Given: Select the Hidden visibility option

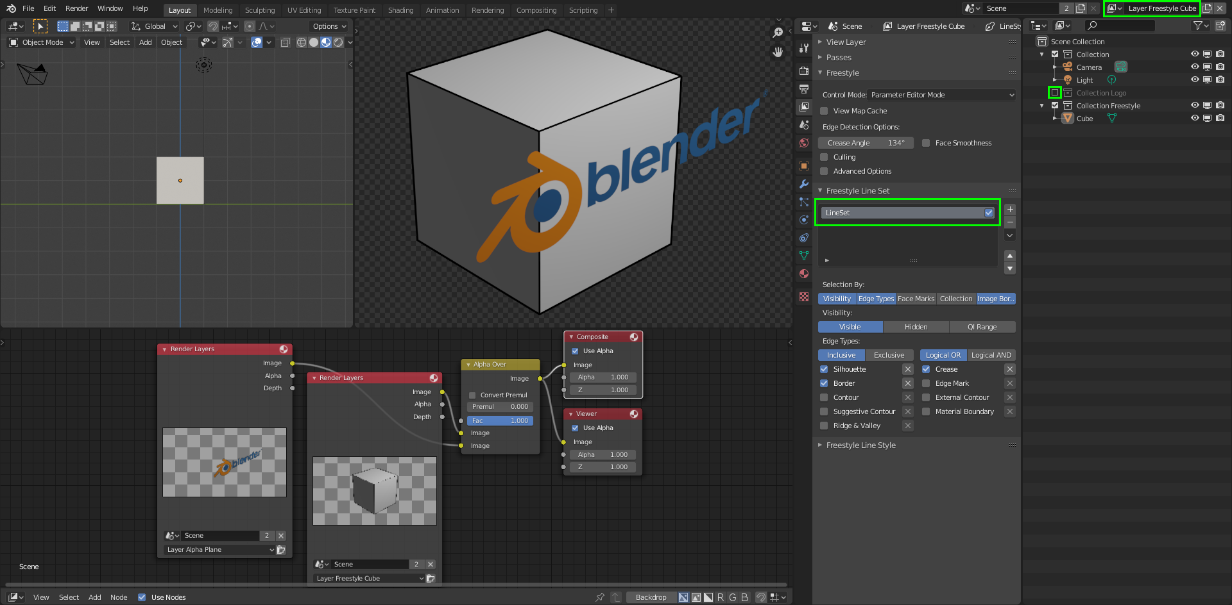Looking at the screenshot, I should tap(916, 327).
